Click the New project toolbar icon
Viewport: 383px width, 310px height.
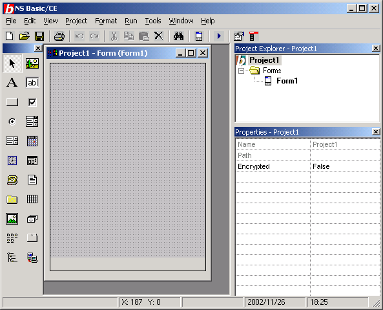tap(9, 36)
